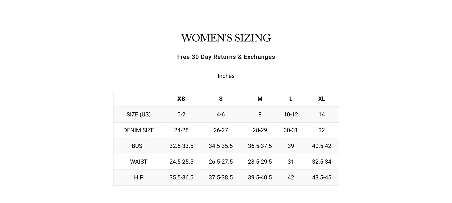Click the BUST row label
This screenshot has height=203, width=452.
point(139,146)
